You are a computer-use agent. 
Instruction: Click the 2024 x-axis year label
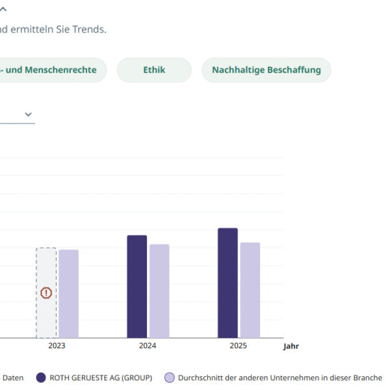click(x=148, y=346)
